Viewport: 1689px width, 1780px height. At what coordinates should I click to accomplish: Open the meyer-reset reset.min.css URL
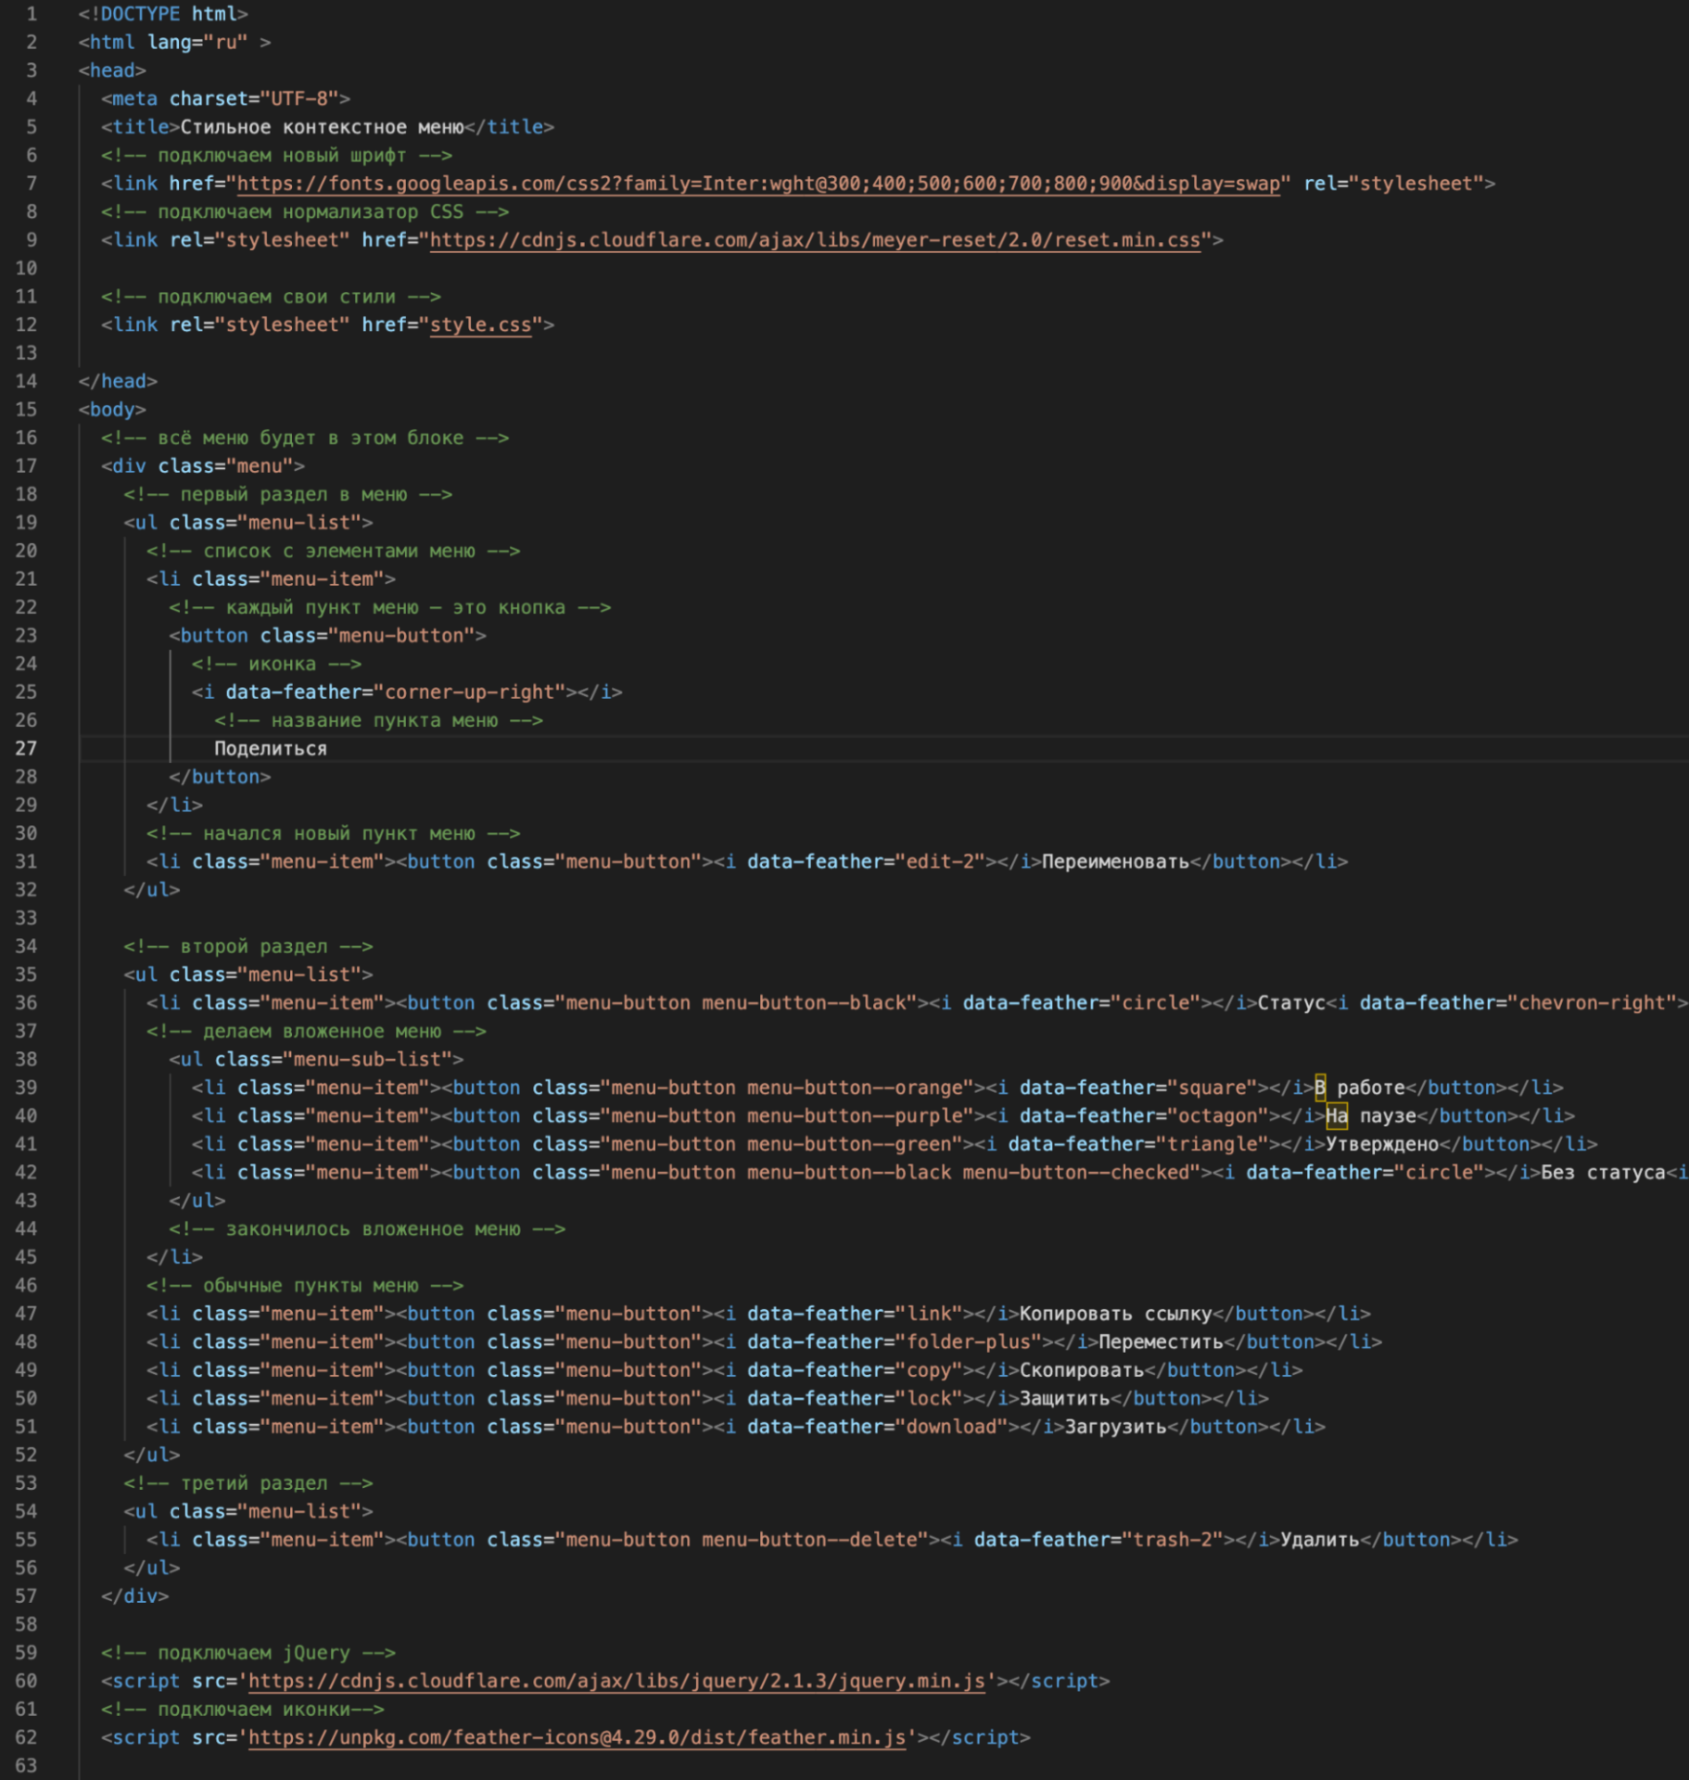[814, 240]
